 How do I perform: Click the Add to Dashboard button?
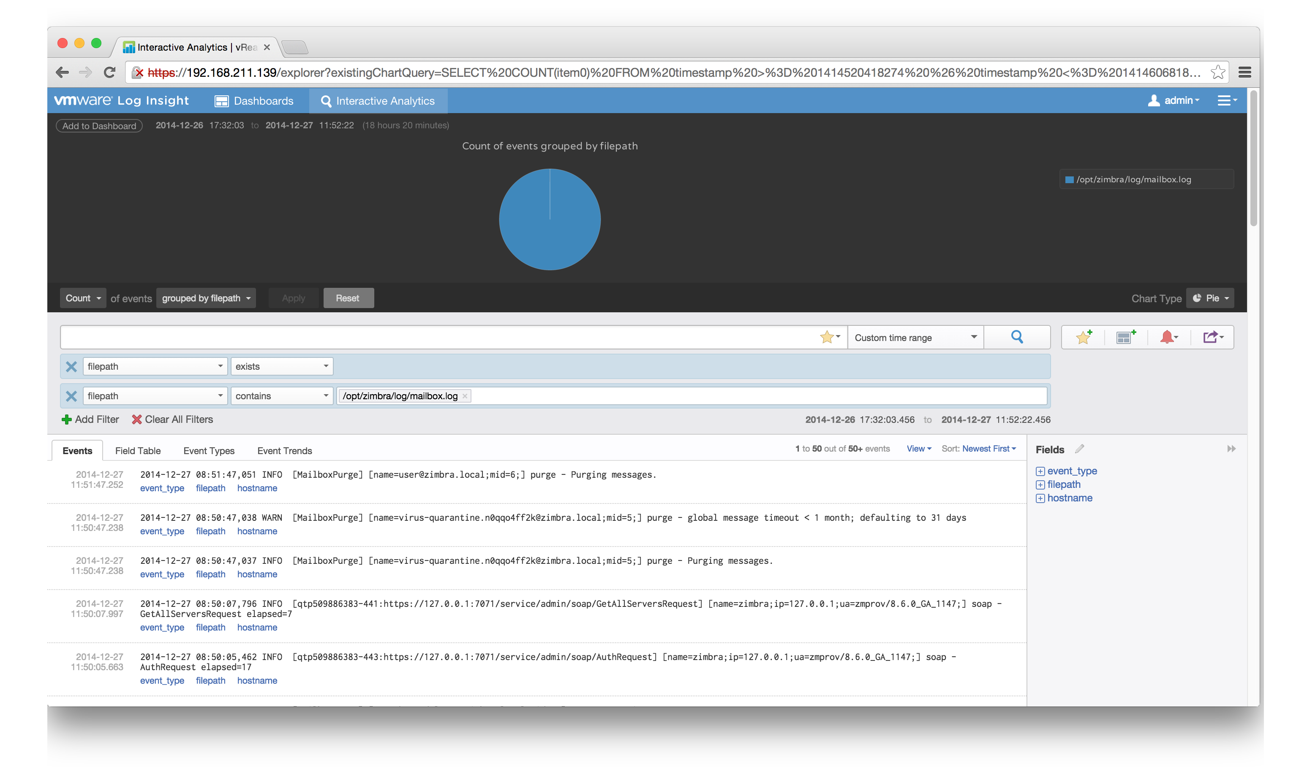99,126
